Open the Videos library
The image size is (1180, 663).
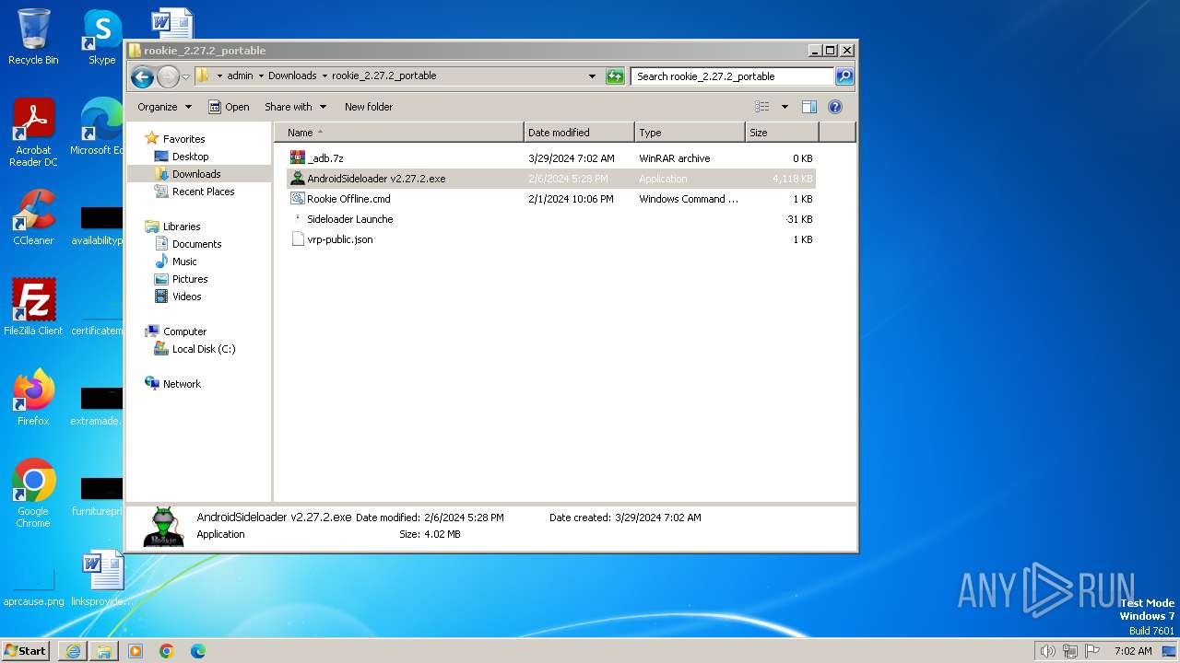click(x=186, y=297)
